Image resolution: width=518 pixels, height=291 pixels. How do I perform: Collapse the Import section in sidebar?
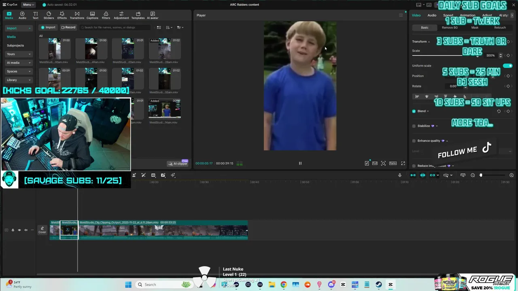(x=29, y=28)
